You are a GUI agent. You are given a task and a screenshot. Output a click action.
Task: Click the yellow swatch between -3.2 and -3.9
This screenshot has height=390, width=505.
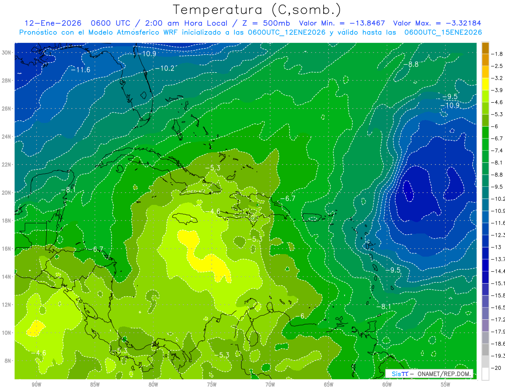pos(485,84)
